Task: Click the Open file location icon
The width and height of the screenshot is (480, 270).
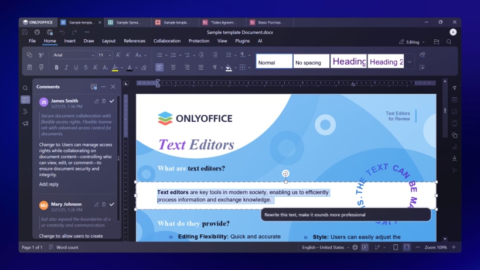Action: pos(437,42)
